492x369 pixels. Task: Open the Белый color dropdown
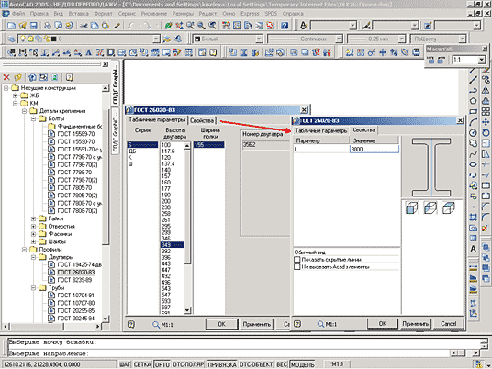click(259, 39)
